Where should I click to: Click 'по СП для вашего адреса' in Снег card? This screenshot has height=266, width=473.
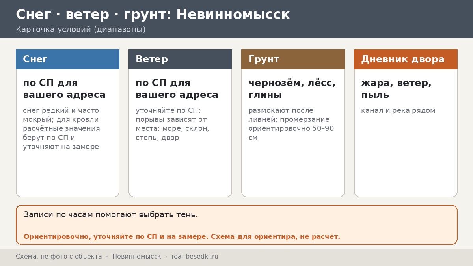pos(64,89)
